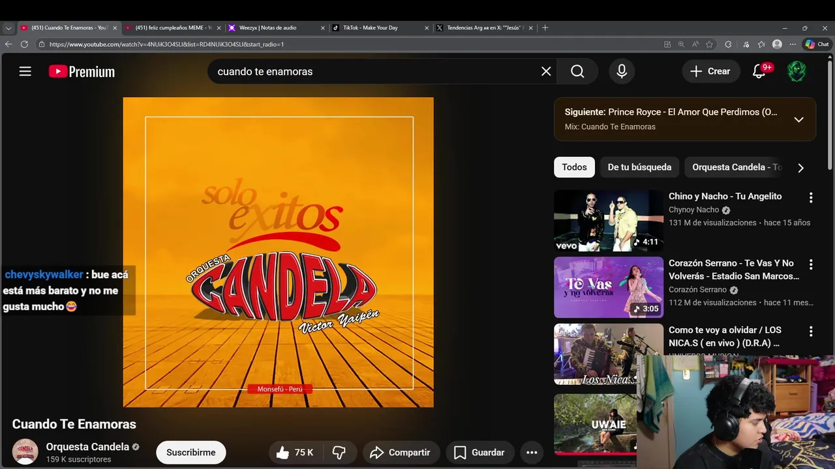Open Orquesta Candela channel name link

87,447
